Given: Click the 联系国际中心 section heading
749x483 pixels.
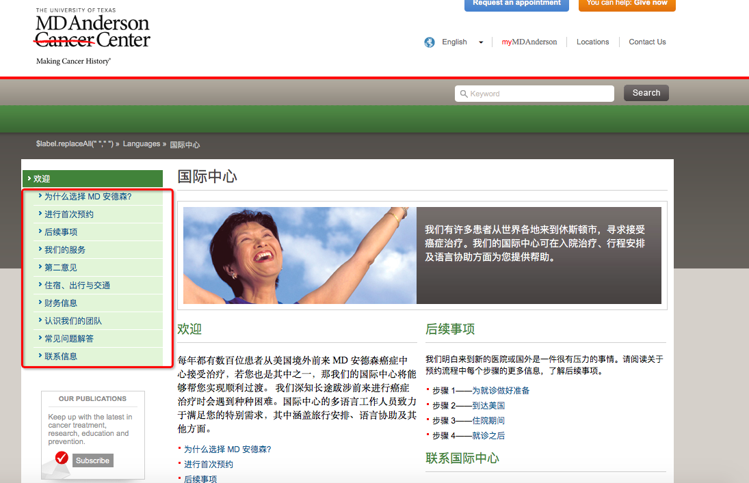Looking at the screenshot, I should coord(462,458).
